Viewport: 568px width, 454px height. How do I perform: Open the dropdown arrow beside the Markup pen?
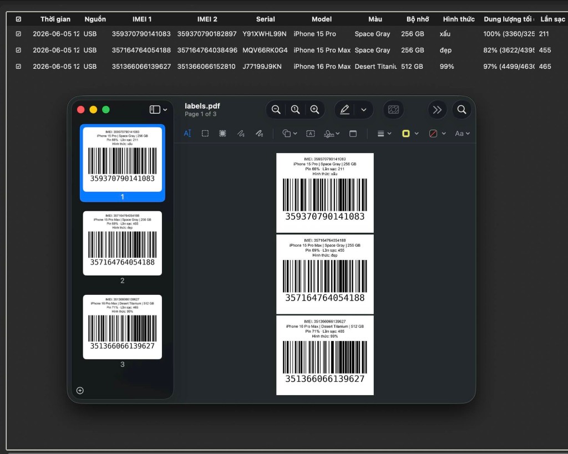point(364,110)
